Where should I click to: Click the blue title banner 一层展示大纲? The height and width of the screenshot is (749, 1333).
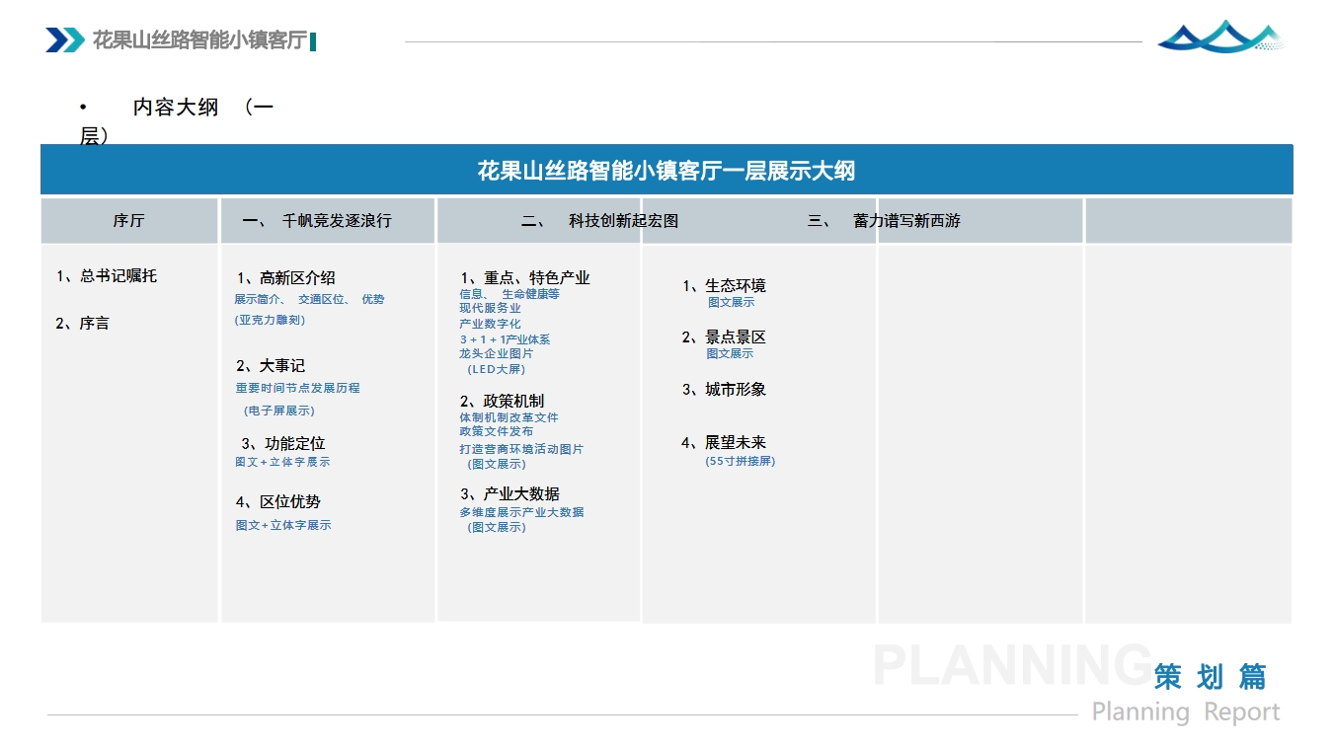point(666,171)
